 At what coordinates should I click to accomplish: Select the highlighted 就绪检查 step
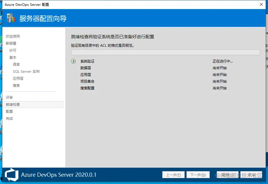coord(34,105)
